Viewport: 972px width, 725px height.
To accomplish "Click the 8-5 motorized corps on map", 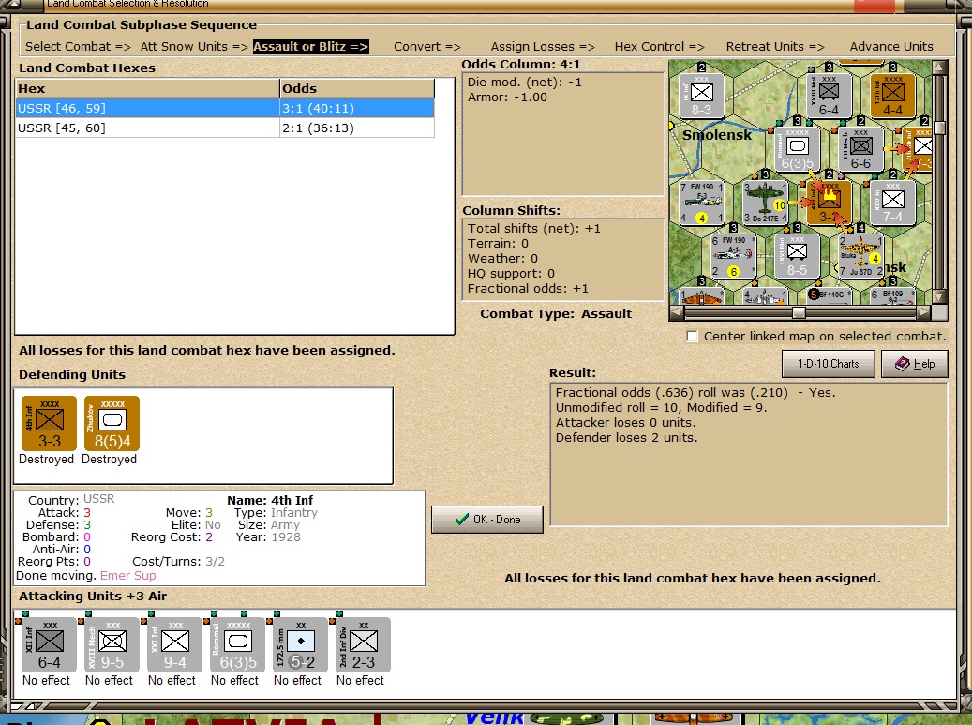I will point(797,256).
